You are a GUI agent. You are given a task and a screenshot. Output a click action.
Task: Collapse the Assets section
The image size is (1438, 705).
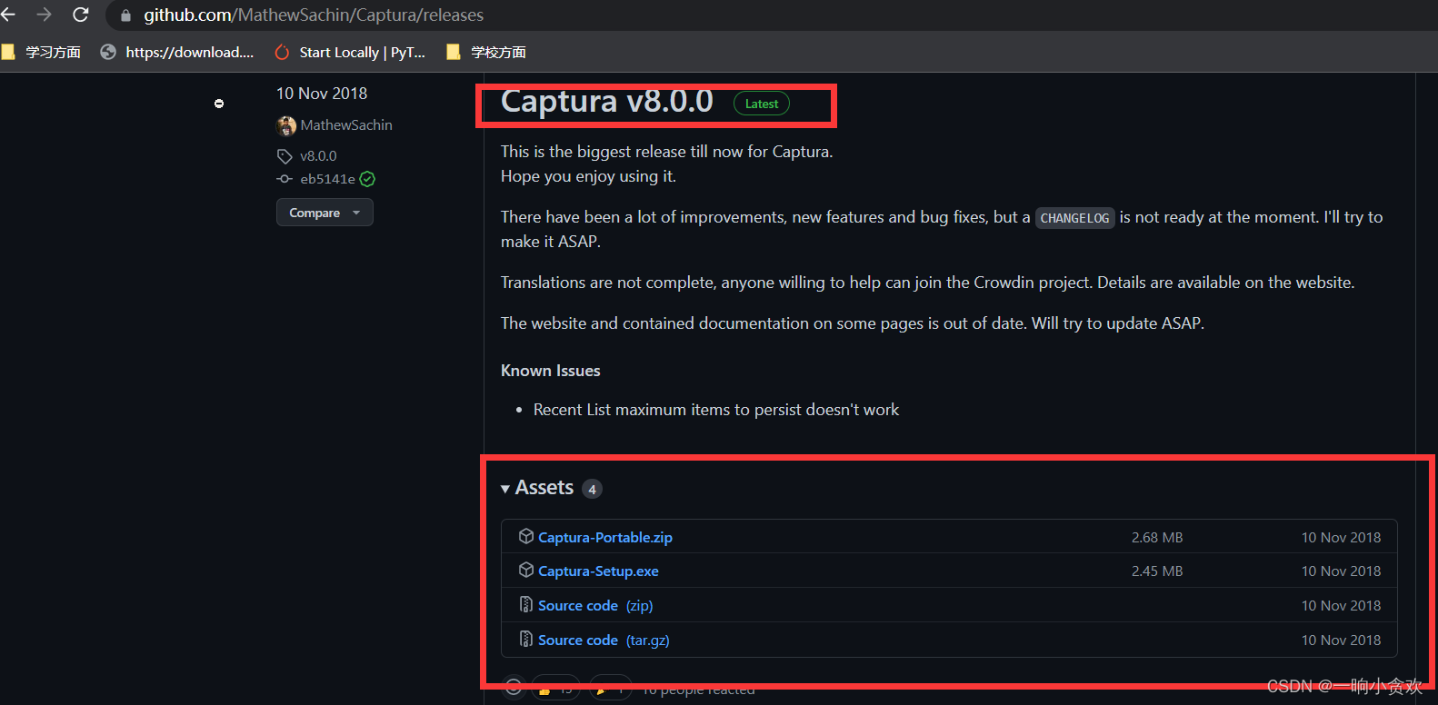[537, 488]
